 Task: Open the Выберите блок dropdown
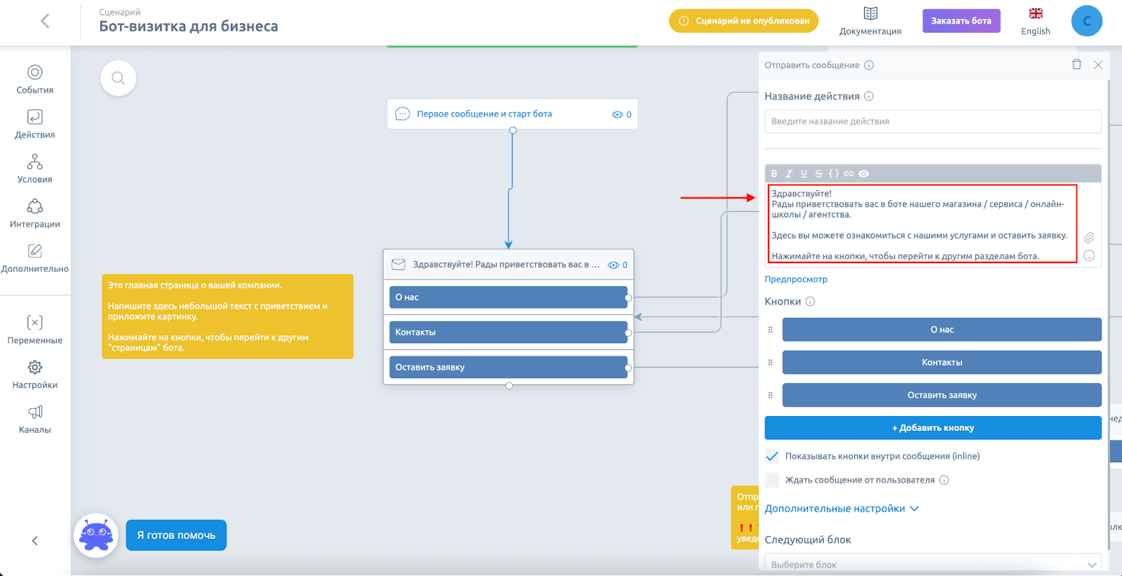pyautogui.click(x=933, y=564)
